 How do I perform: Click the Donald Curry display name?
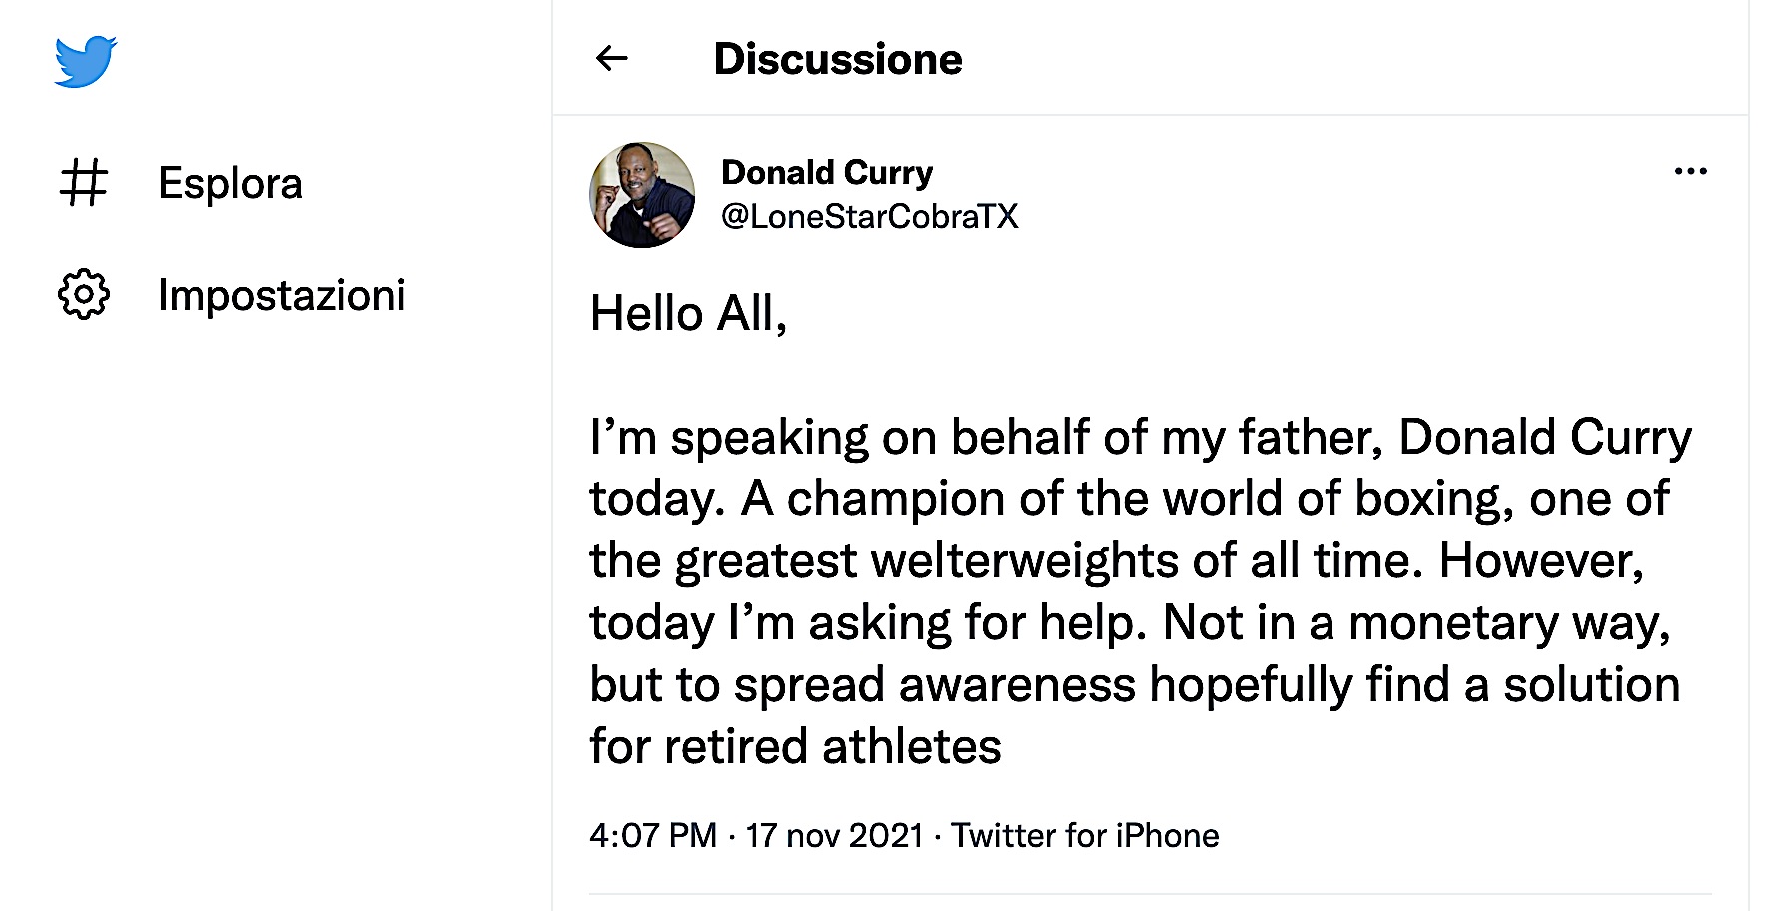(827, 172)
